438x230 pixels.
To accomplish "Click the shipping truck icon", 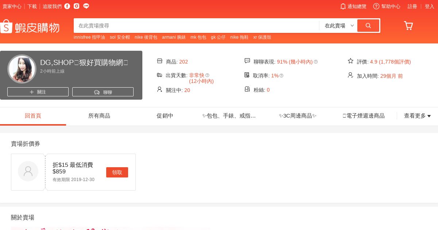I will [x=160, y=75].
